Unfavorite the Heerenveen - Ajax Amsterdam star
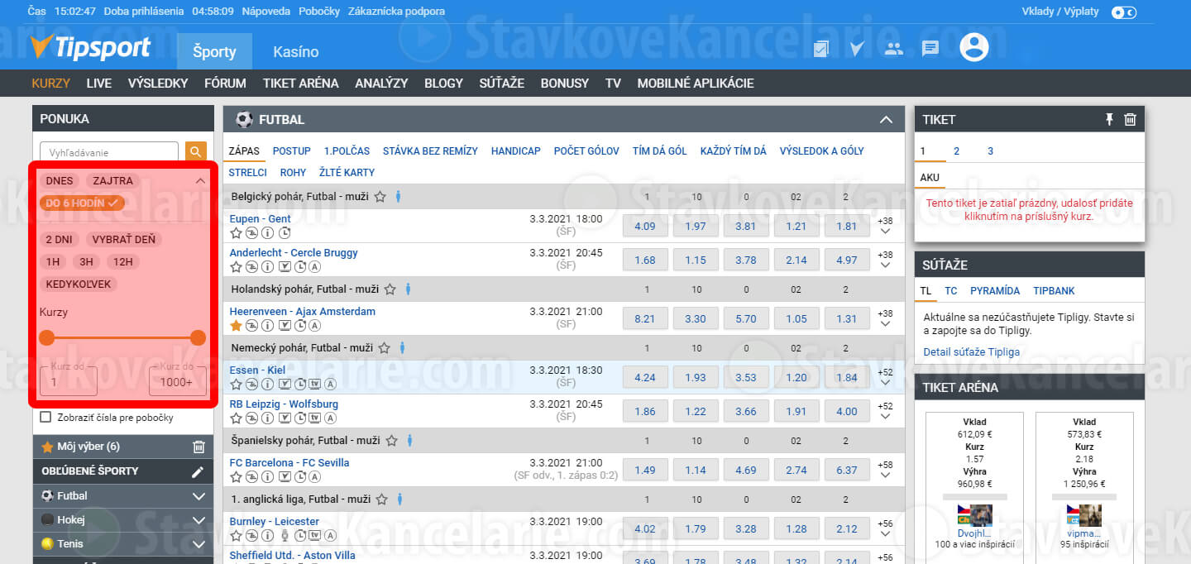Screen dimensions: 1191x564 coord(236,326)
